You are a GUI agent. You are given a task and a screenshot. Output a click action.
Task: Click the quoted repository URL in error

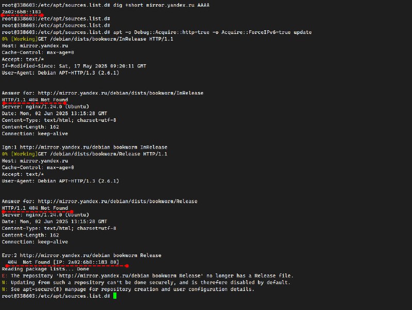click(x=130, y=276)
